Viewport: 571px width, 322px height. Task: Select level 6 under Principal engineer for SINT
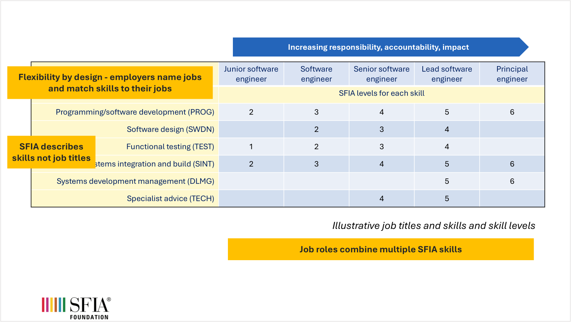click(x=512, y=164)
